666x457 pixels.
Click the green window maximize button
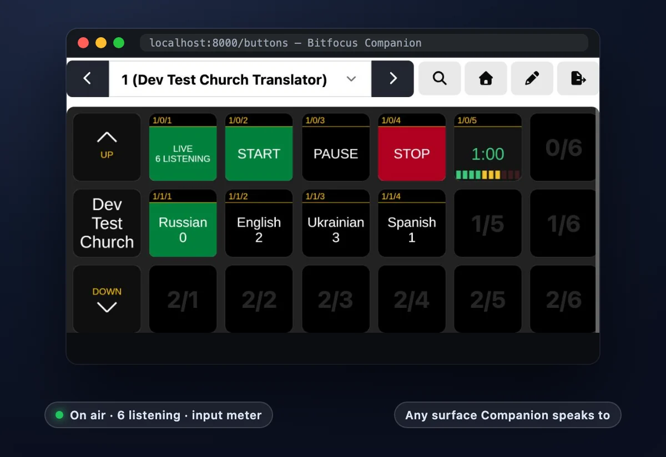click(x=119, y=43)
